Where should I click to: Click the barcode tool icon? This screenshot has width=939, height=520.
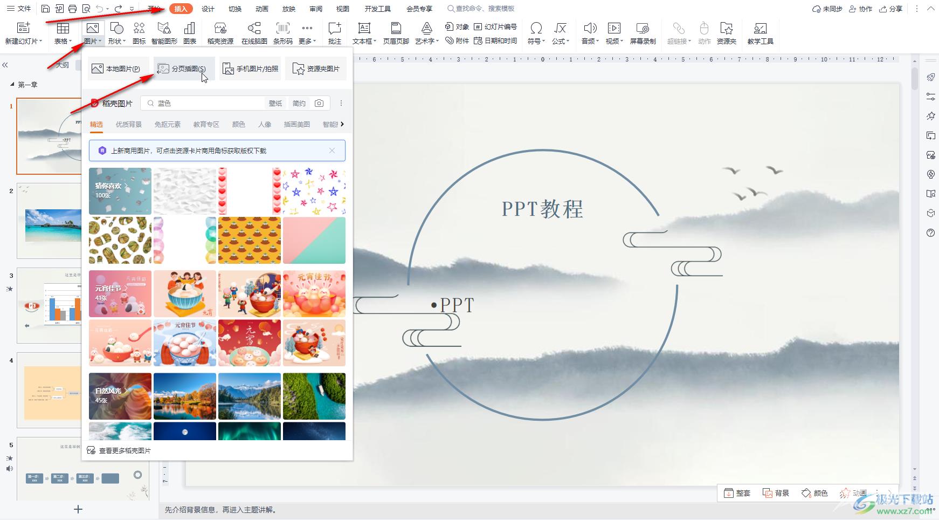tap(283, 28)
